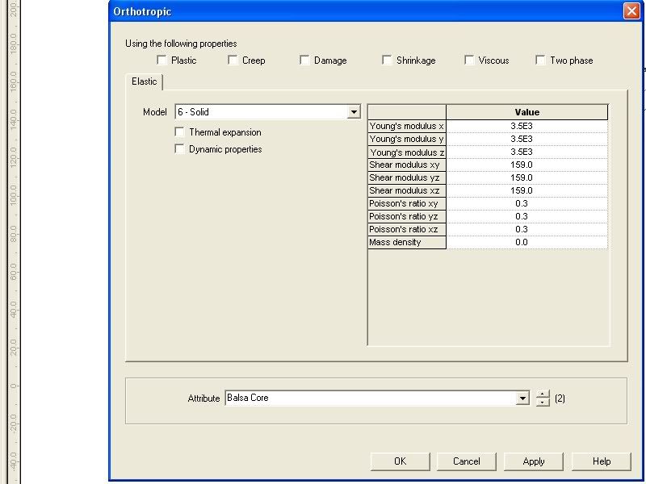Click the Shear modulus xy row label
Image resolution: width=646 pixels, height=484 pixels.
pos(407,165)
